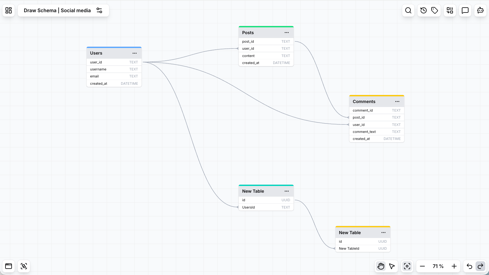This screenshot has width=489, height=275.
Task: Click the tag icon in the top toolbar
Action: pos(434,10)
